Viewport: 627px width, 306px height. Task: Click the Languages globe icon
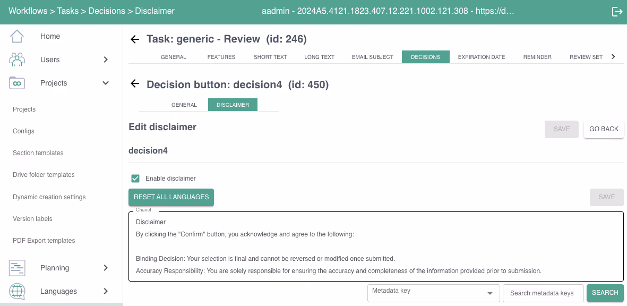click(17, 291)
